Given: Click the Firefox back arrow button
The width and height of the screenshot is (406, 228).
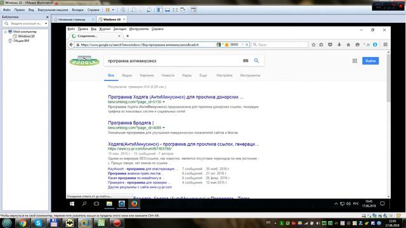Looking at the screenshot, I should pos(71,45).
